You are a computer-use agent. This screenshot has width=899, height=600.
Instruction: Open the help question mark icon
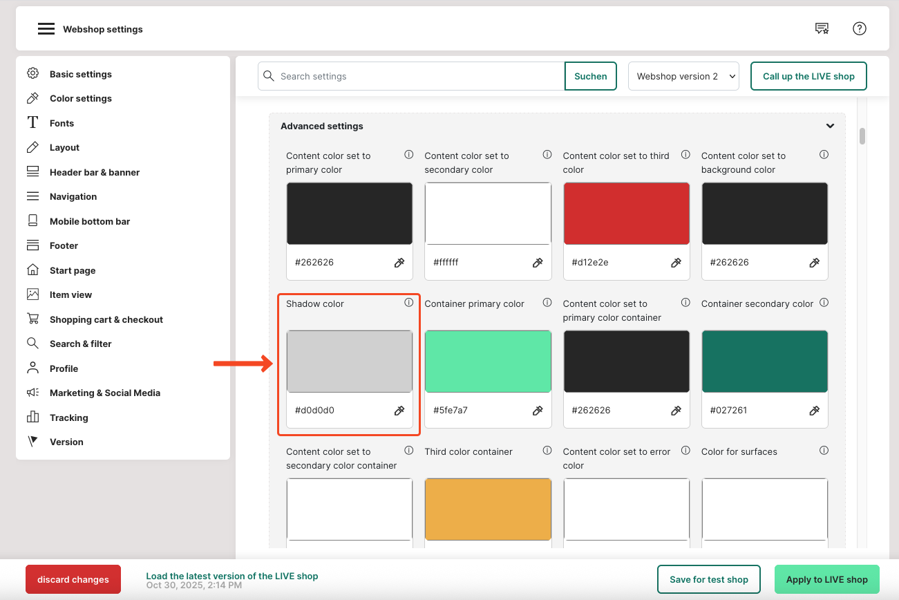[859, 28]
